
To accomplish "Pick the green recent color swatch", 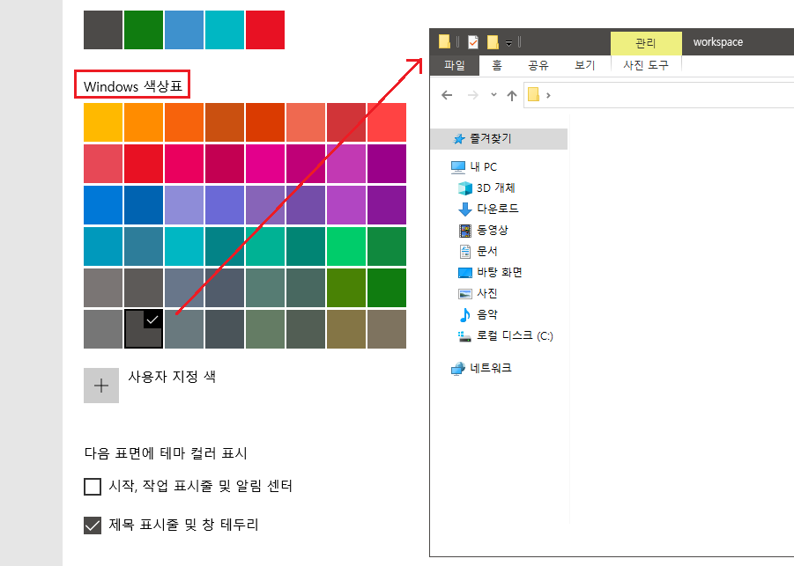I will pyautogui.click(x=144, y=30).
